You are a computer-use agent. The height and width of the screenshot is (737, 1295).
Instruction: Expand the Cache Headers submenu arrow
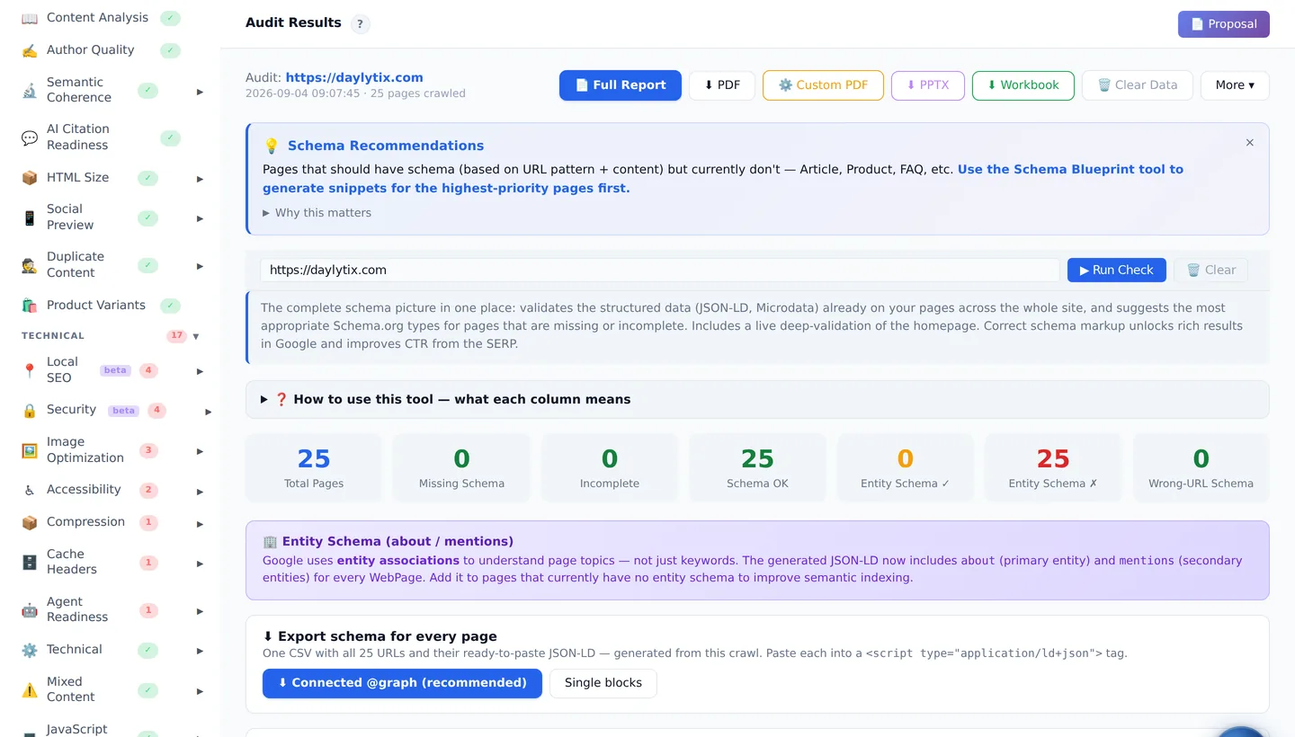[200, 564]
